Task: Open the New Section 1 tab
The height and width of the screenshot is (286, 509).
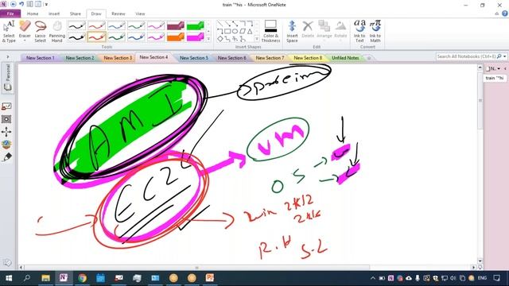Action: pyautogui.click(x=41, y=58)
